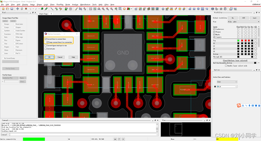Enable Convert figure stackups to vias
Screen dimensions: 261x141
46,45
